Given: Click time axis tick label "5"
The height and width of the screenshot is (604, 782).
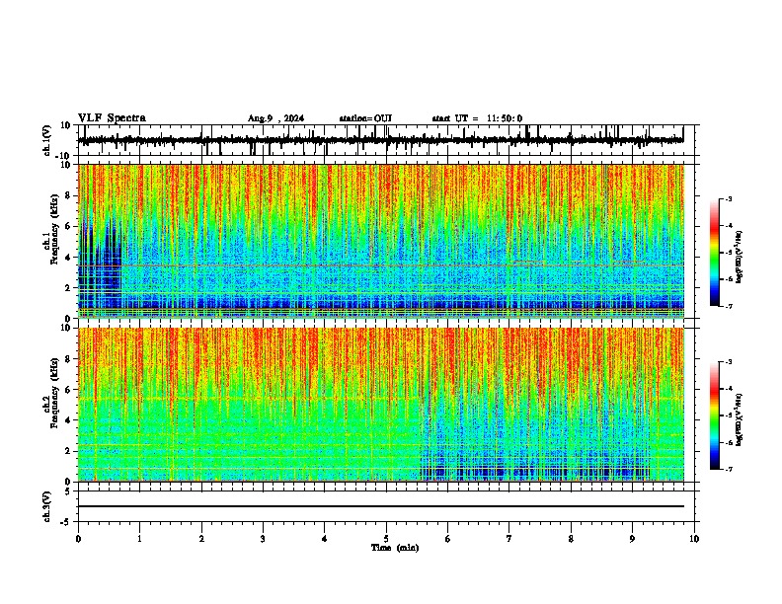Looking at the screenshot, I should 386,539.
